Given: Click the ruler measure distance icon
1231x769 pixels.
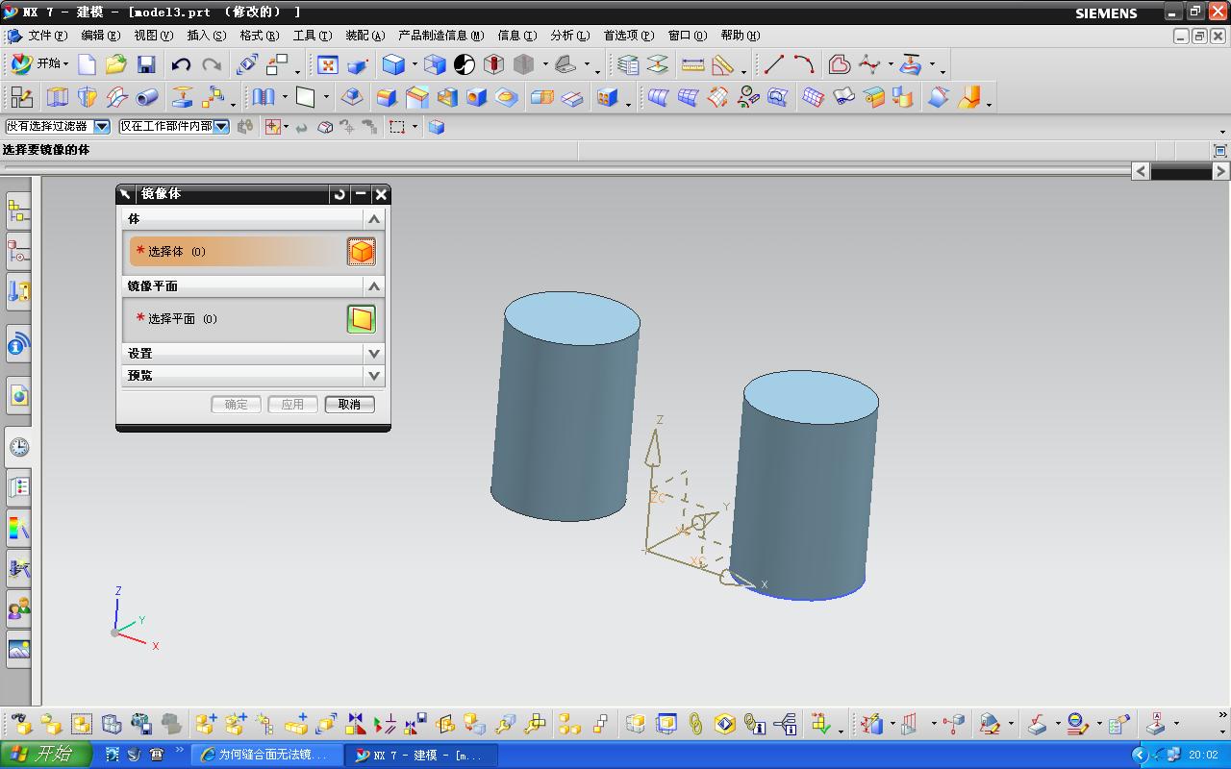Looking at the screenshot, I should (692, 64).
